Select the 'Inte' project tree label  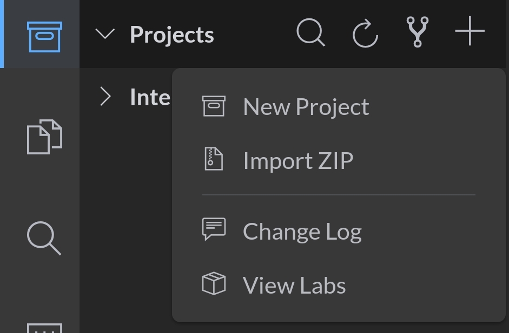[x=150, y=97]
